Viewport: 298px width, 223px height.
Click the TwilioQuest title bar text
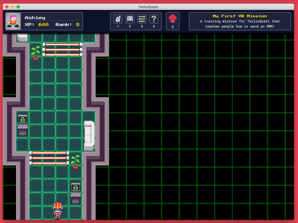(149, 6)
